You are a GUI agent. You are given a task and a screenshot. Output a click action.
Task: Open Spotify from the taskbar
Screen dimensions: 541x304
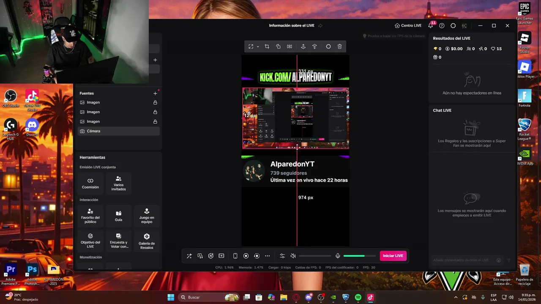(358, 297)
